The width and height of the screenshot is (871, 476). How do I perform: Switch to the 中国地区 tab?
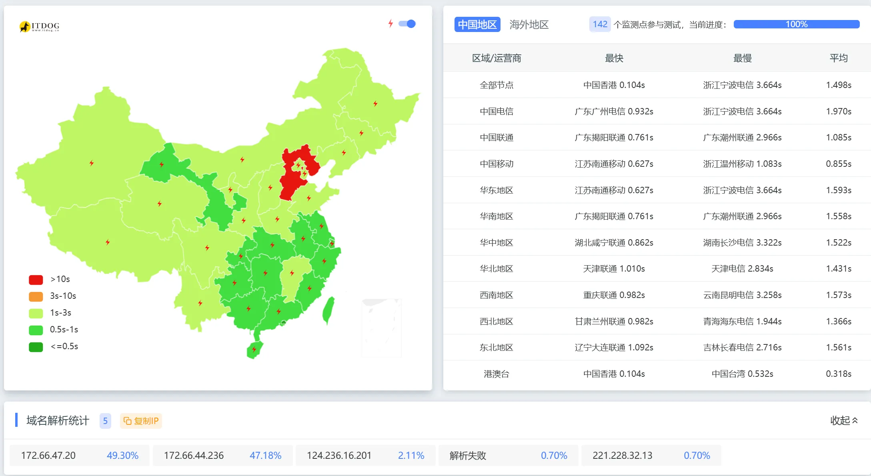click(x=477, y=24)
